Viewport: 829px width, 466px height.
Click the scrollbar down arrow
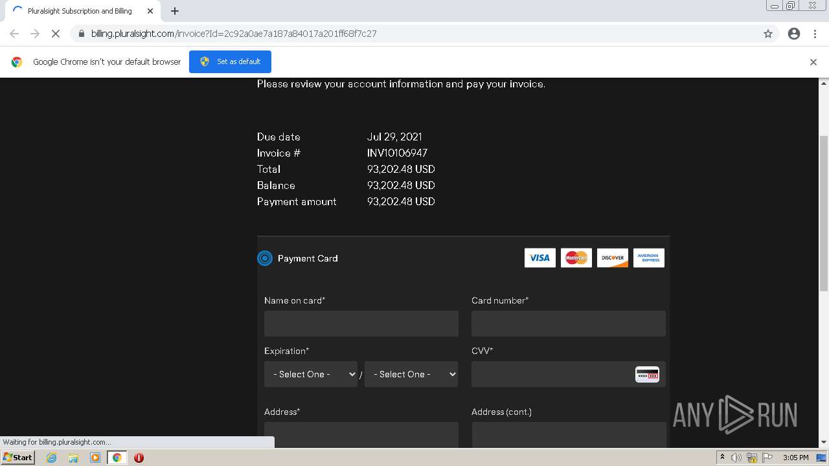824,443
